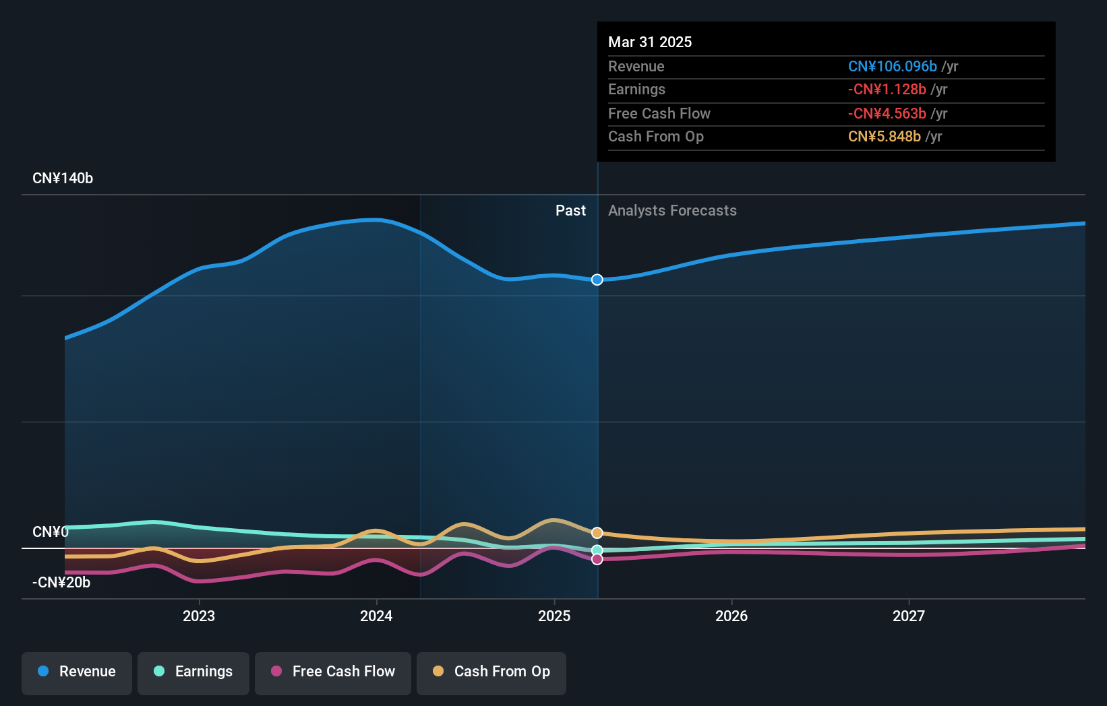The height and width of the screenshot is (706, 1107).
Task: Click the Revenue row label in tooltip
Action: pyautogui.click(x=636, y=67)
